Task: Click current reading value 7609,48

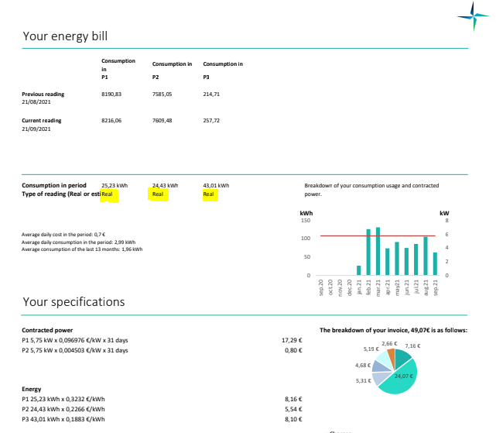Action: pos(162,120)
